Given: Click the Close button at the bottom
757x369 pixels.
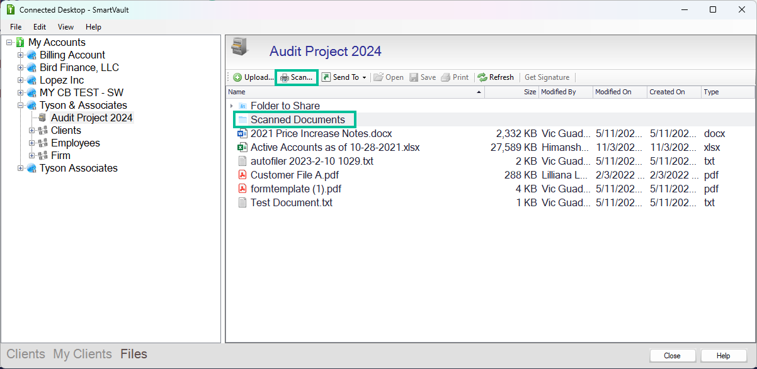Looking at the screenshot, I should (672, 355).
